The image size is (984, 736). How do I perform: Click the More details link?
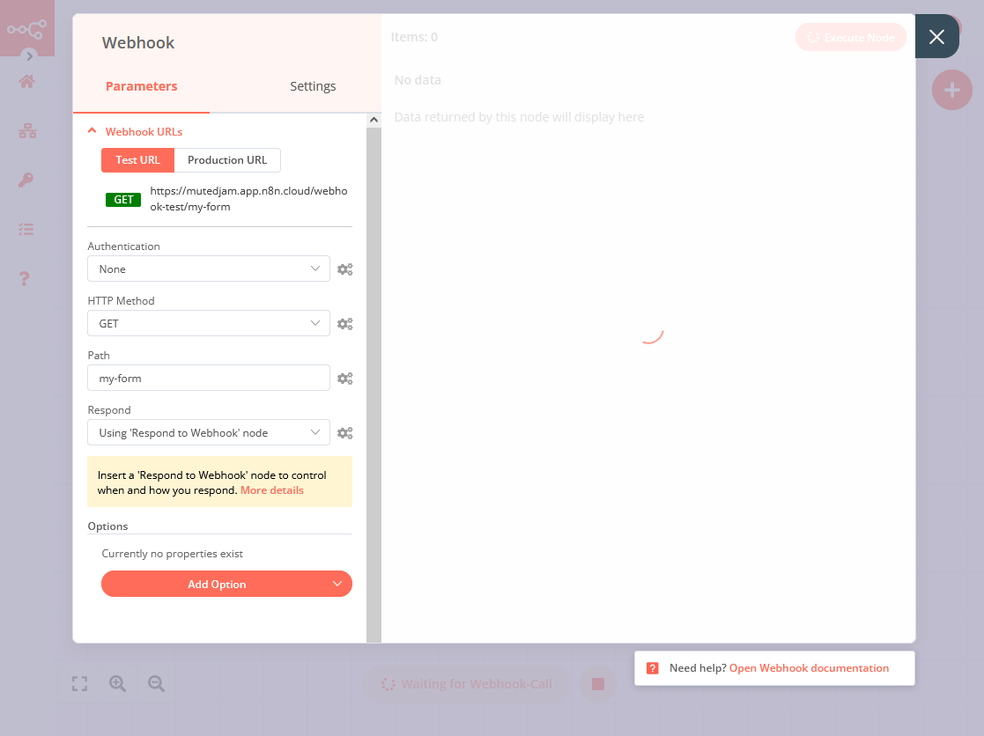pyautogui.click(x=272, y=489)
